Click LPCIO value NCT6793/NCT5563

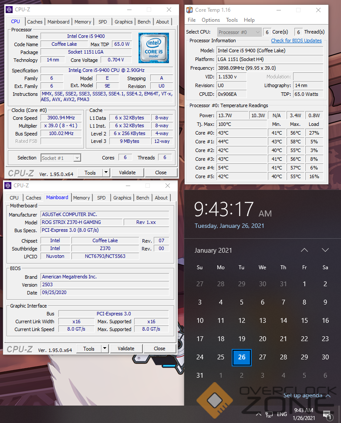click(x=105, y=256)
